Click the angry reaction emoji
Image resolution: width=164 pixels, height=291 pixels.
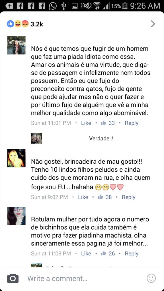tap(25, 24)
